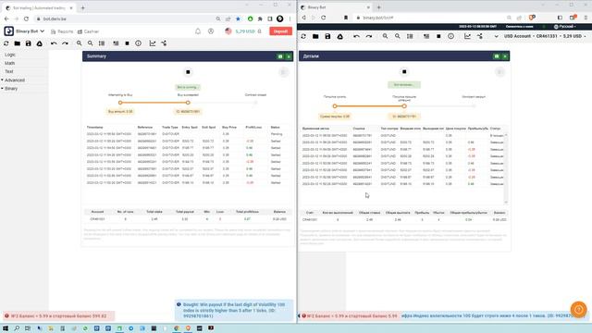Image resolution: width=592 pixels, height=333 pixels.
Task: Redo the action in the left window toolbar
Action: click(x=65, y=43)
